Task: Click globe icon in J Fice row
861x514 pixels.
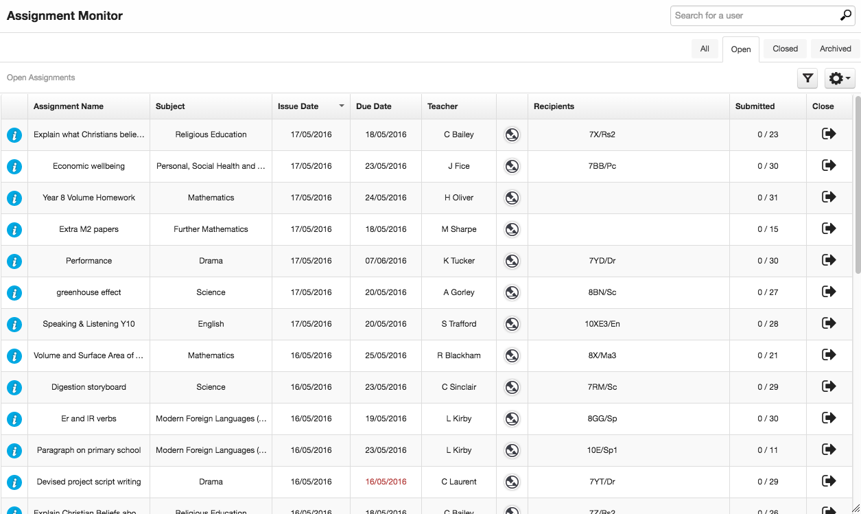Action: click(x=512, y=167)
